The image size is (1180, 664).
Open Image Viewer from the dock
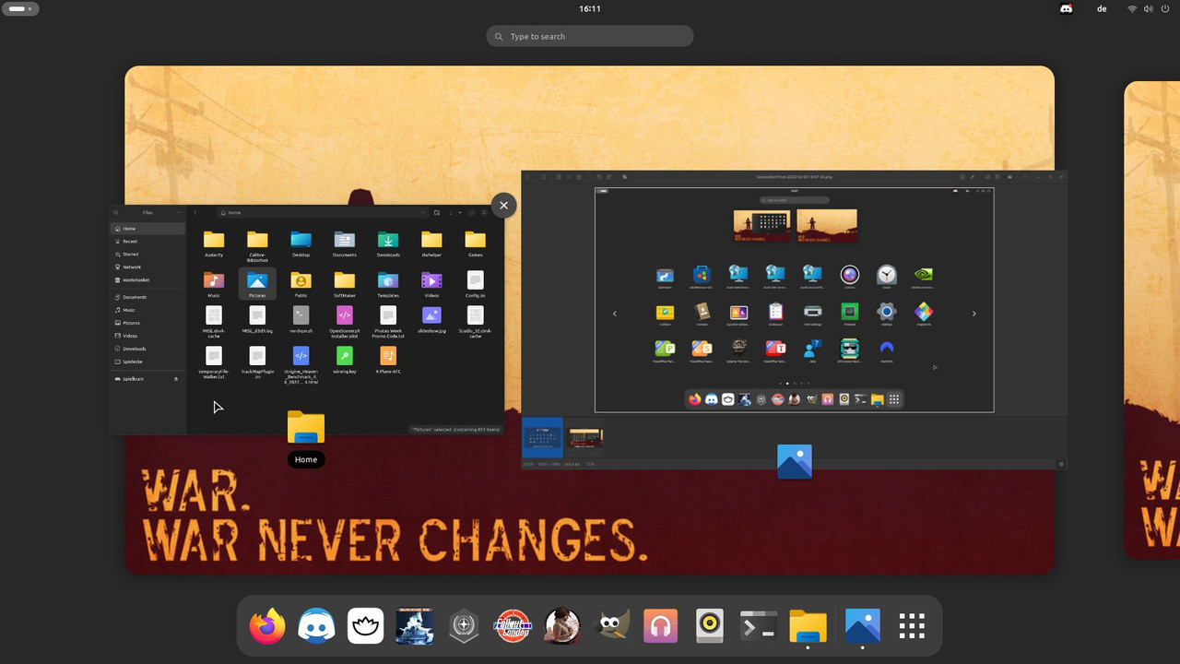tap(862, 626)
